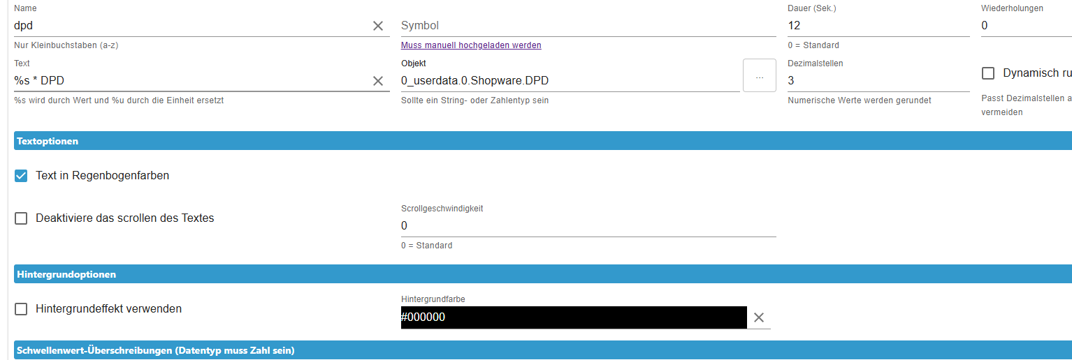Screen dimensions: 1072x360
Task: Edit the Text field with %s * DPD
Action: point(189,81)
